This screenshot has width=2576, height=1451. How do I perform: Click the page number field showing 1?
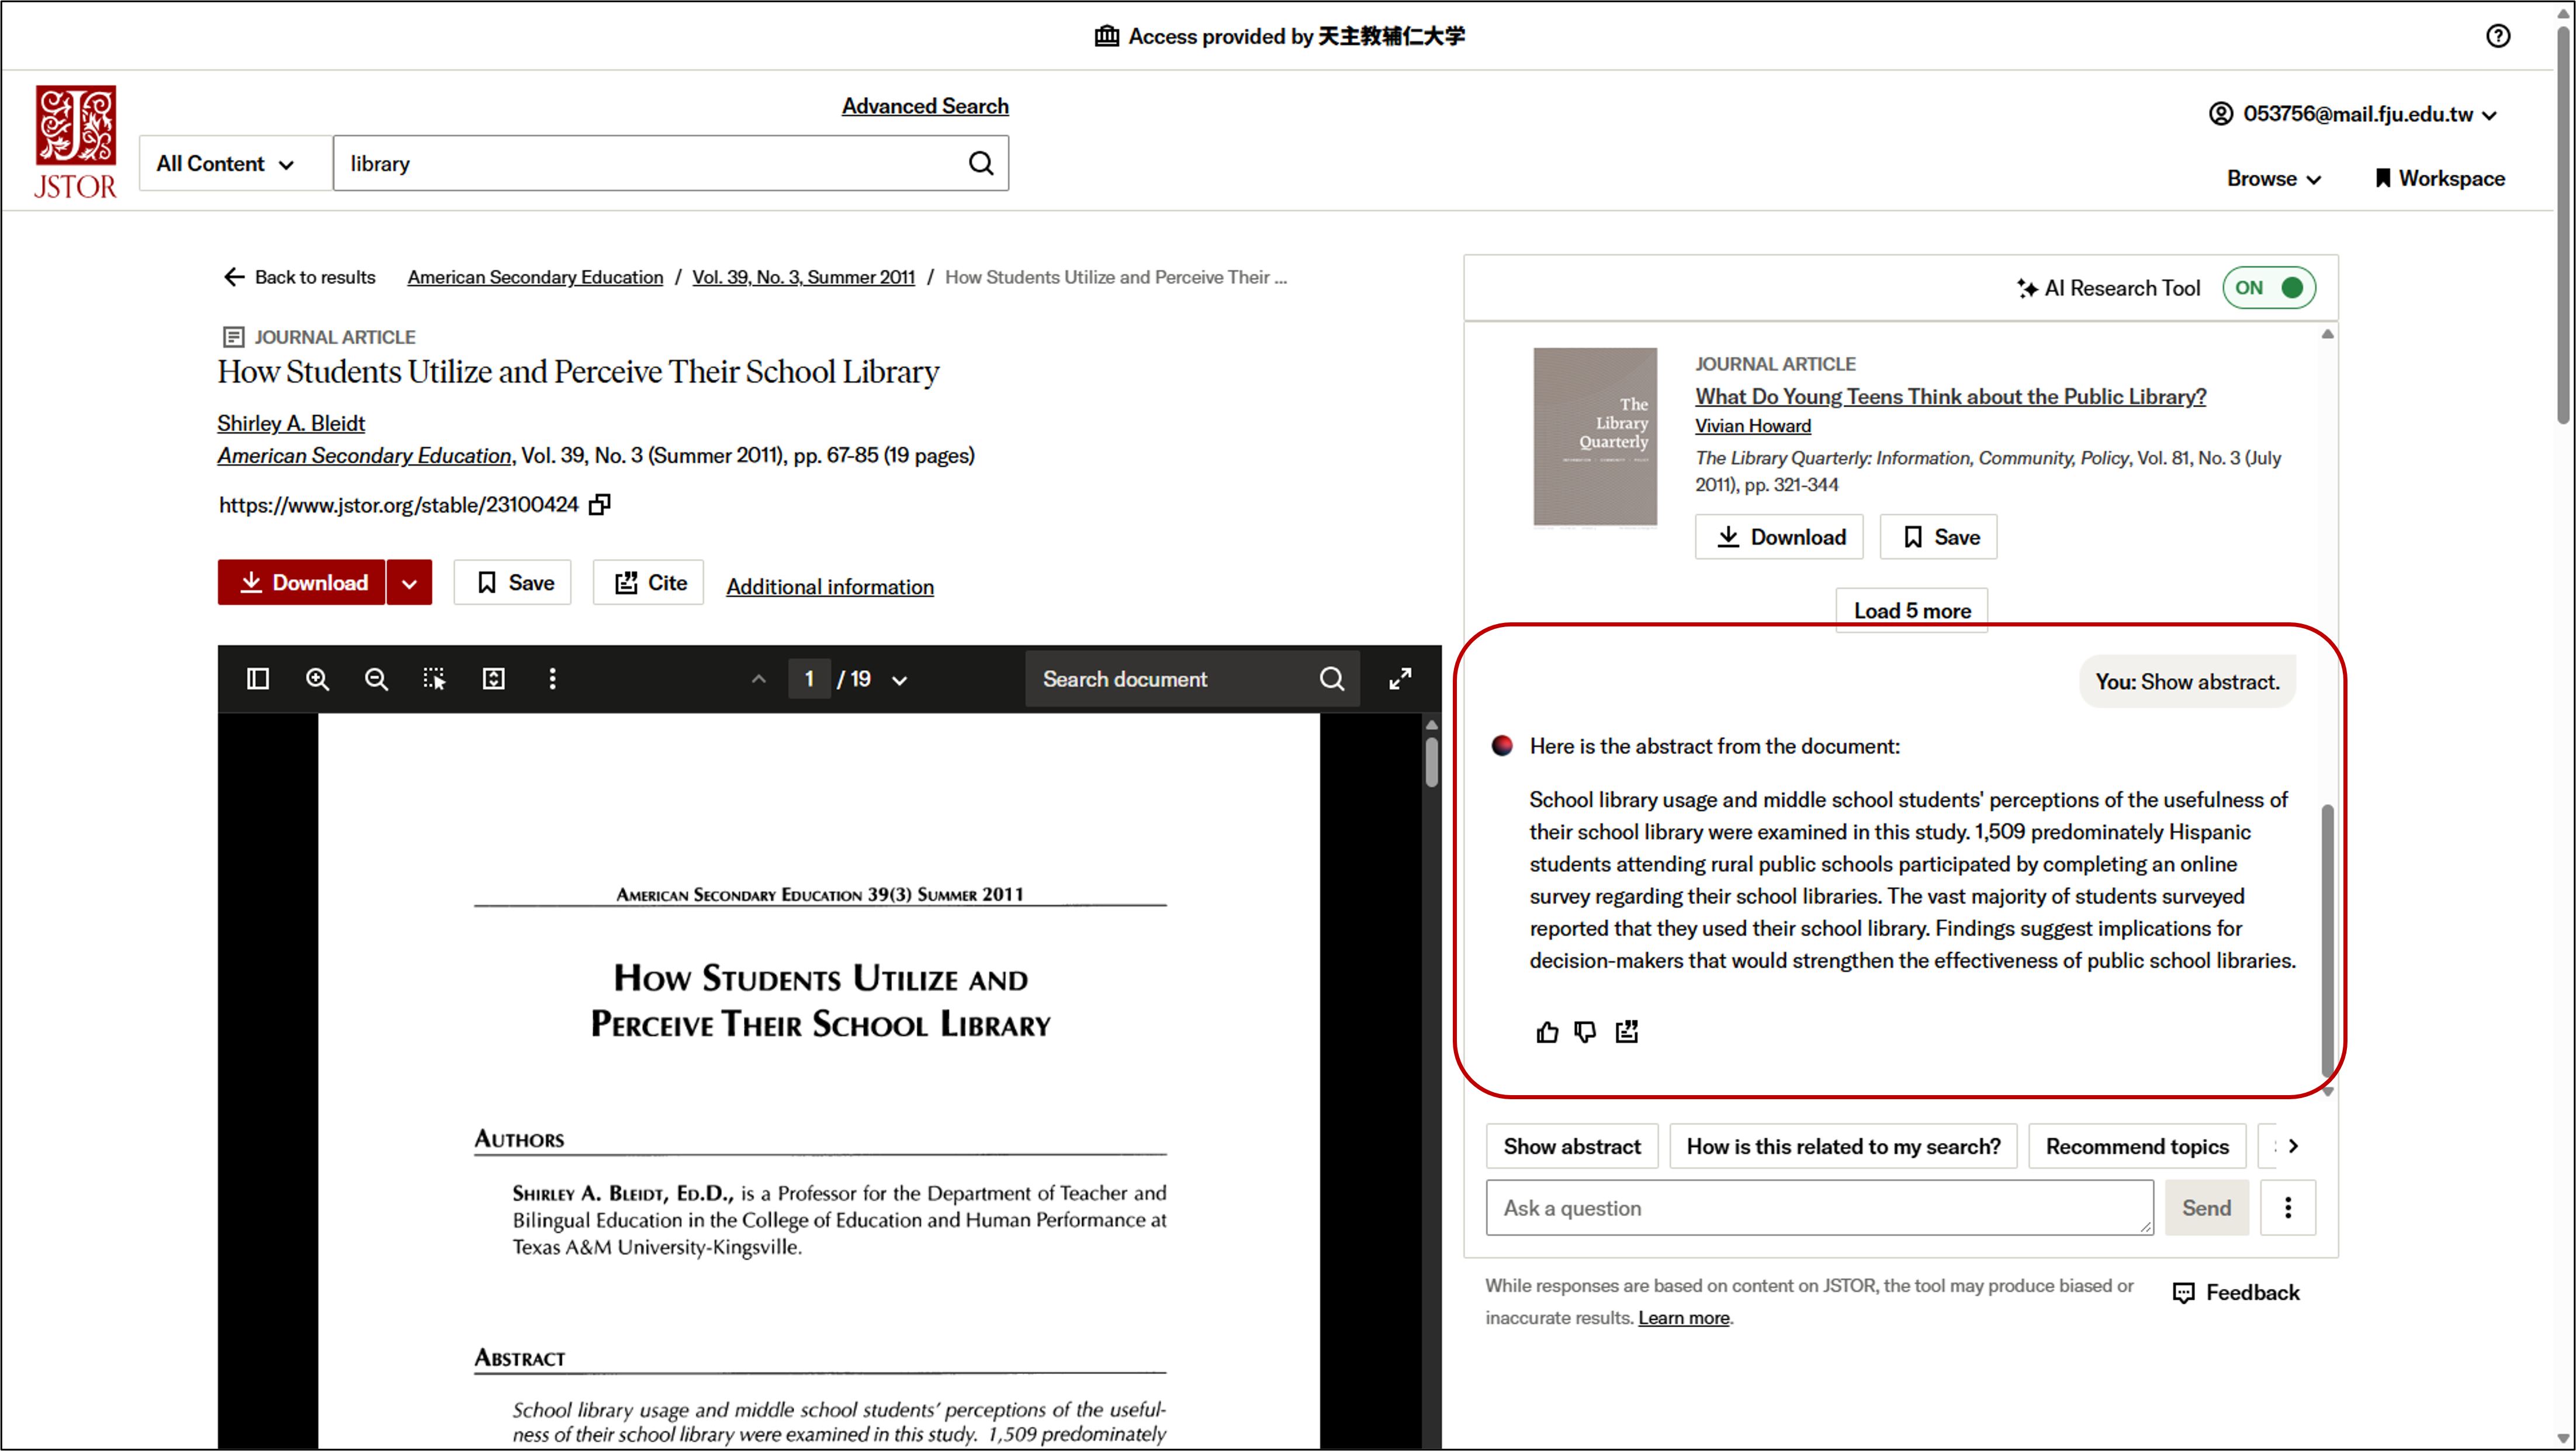point(809,679)
